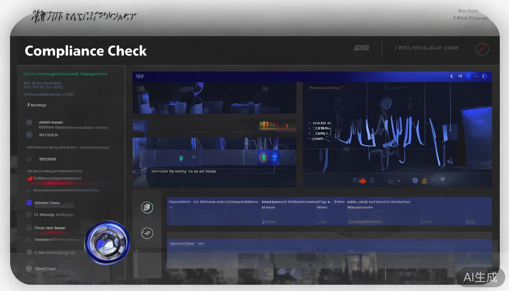Expand the chevron item below the red highlight

[x=28, y=190]
